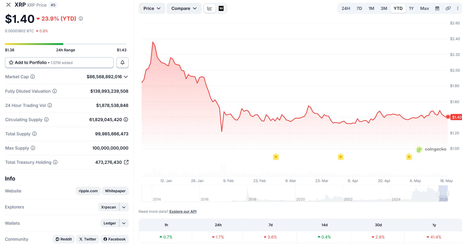Expand the Wallets dropdown arrow

124,223
